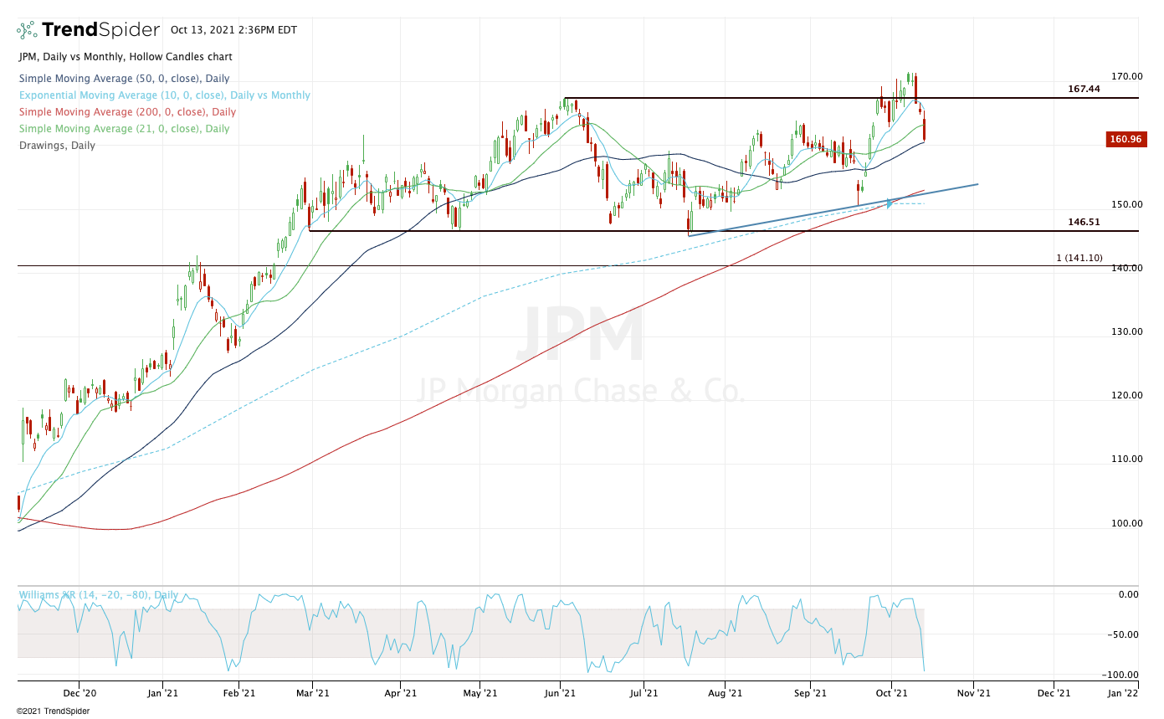Click the blue arrowhead on the dashed line
The width and height of the screenshot is (1164, 719).
pos(889,203)
